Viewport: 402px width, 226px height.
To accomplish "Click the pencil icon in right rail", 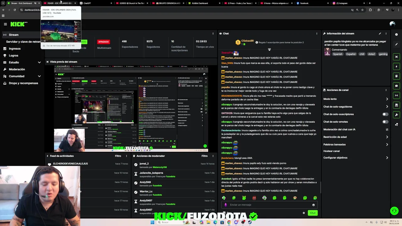I will 396,44.
